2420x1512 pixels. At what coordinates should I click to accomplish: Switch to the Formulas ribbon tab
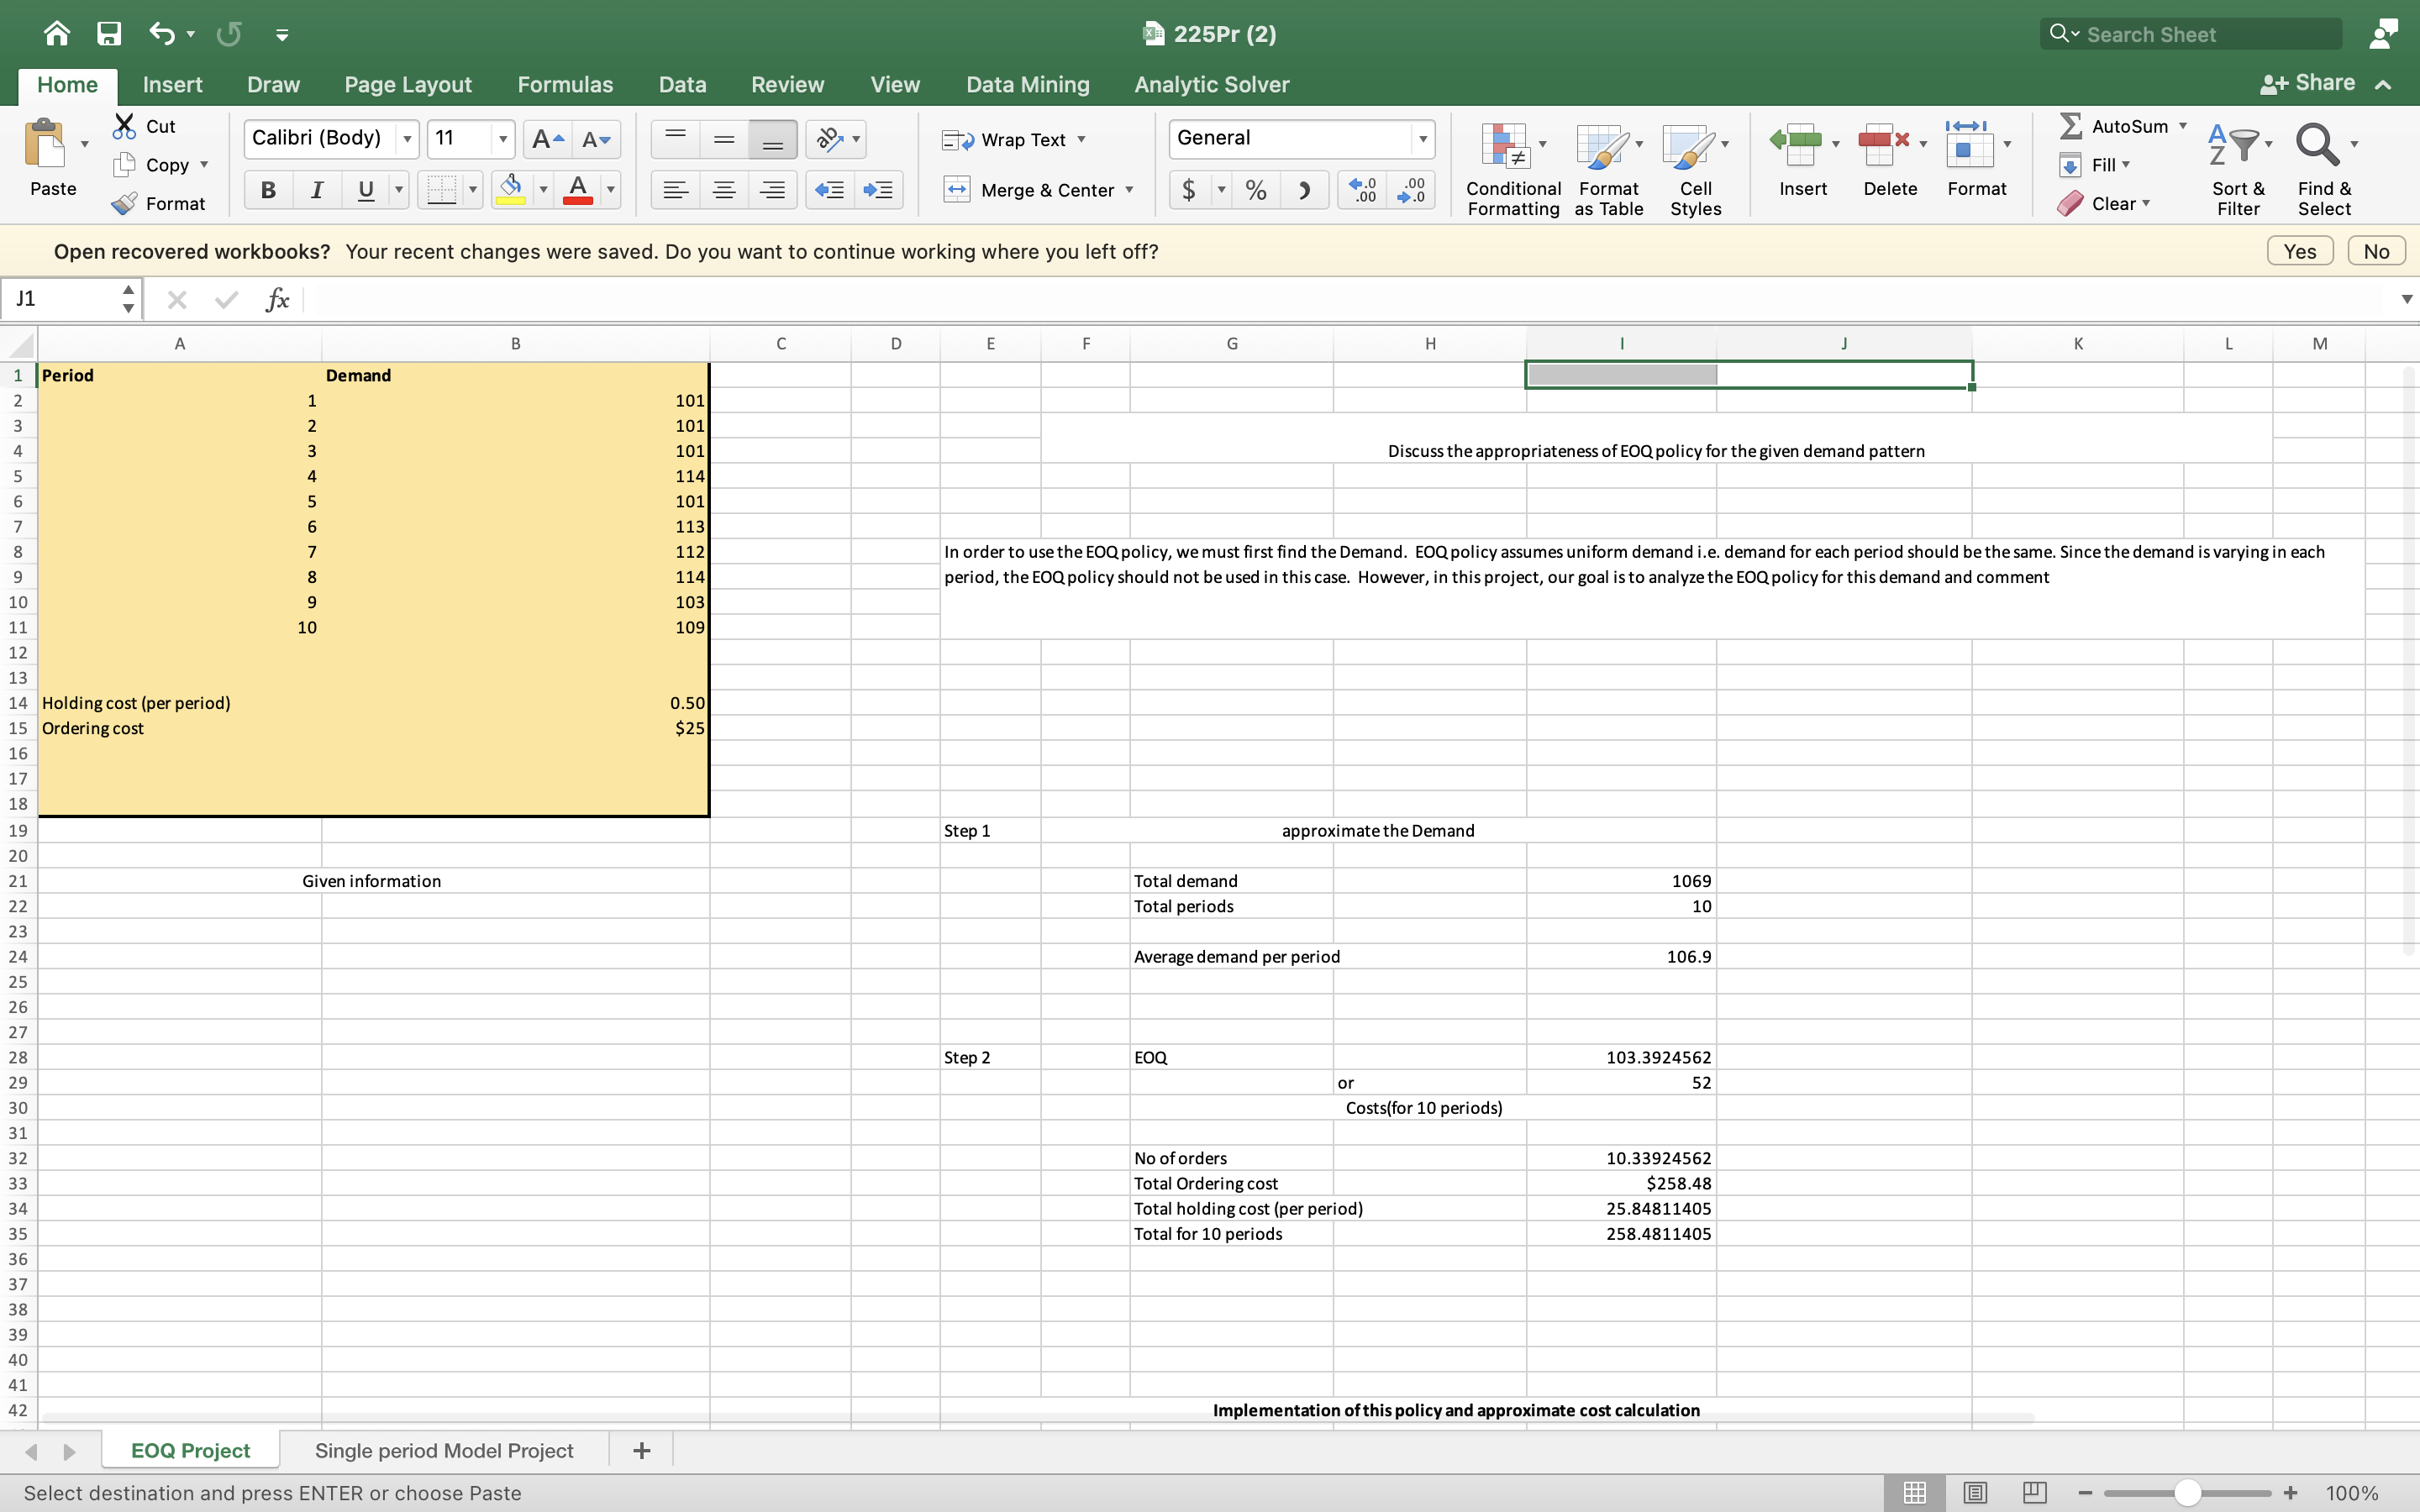pyautogui.click(x=565, y=85)
